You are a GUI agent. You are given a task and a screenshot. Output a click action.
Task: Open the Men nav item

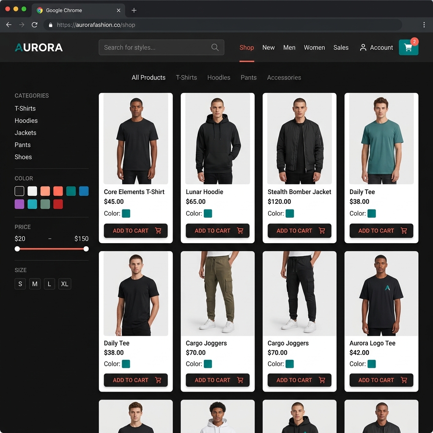[289, 47]
